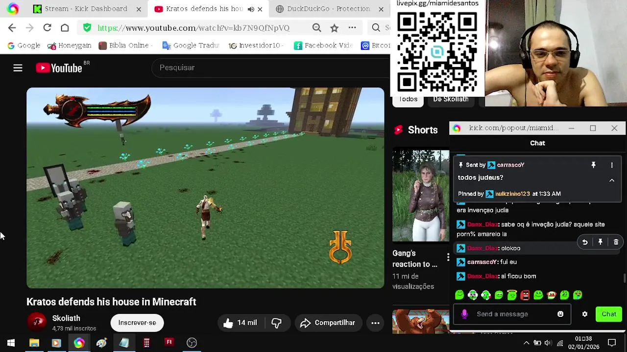627x352 pixels.
Task: Click the YouTube URL address bar
Action: [x=193, y=28]
